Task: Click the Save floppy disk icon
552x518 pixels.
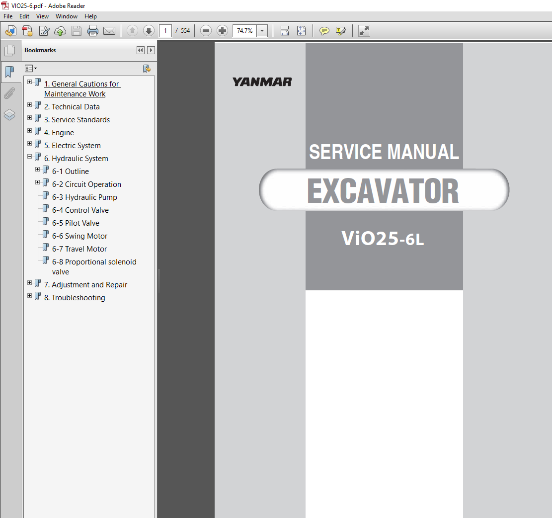Action: [77, 31]
